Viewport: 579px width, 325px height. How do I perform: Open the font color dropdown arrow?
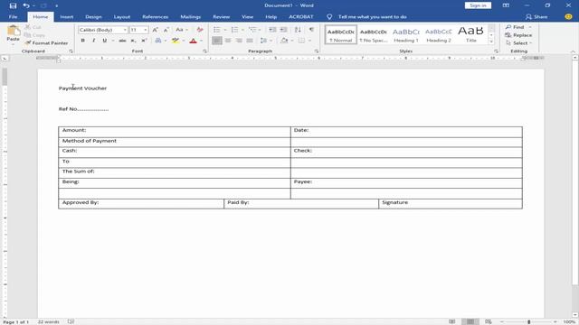(x=201, y=41)
